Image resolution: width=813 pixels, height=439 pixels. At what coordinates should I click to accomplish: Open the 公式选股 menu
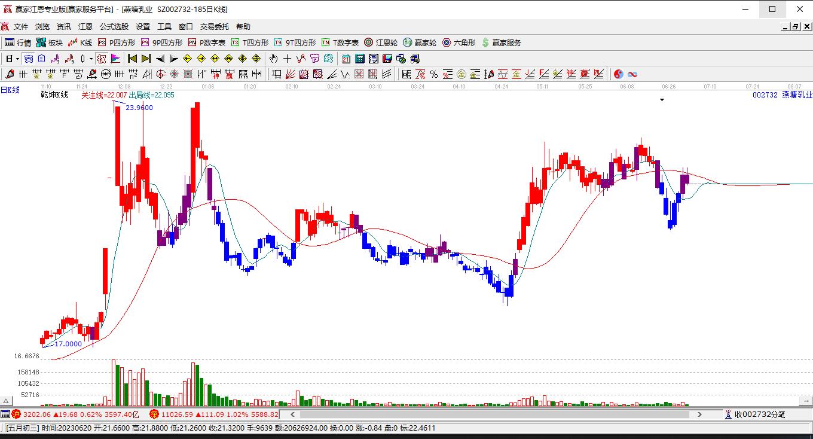pyautogui.click(x=114, y=26)
